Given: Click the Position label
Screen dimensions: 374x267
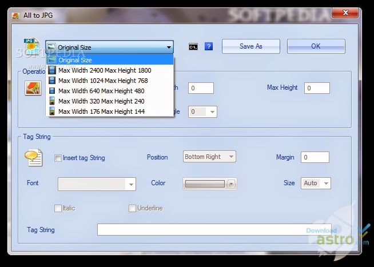Looking at the screenshot, I should [157, 157].
